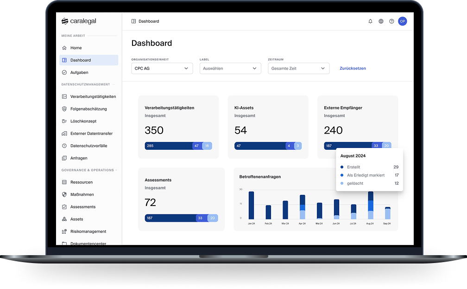Go to Aufgaben in sidebar
The width and height of the screenshot is (467, 289).
[x=89, y=72]
